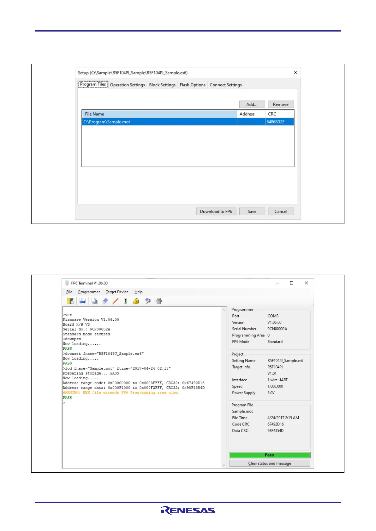Click Download to FP6 button

click(216, 211)
